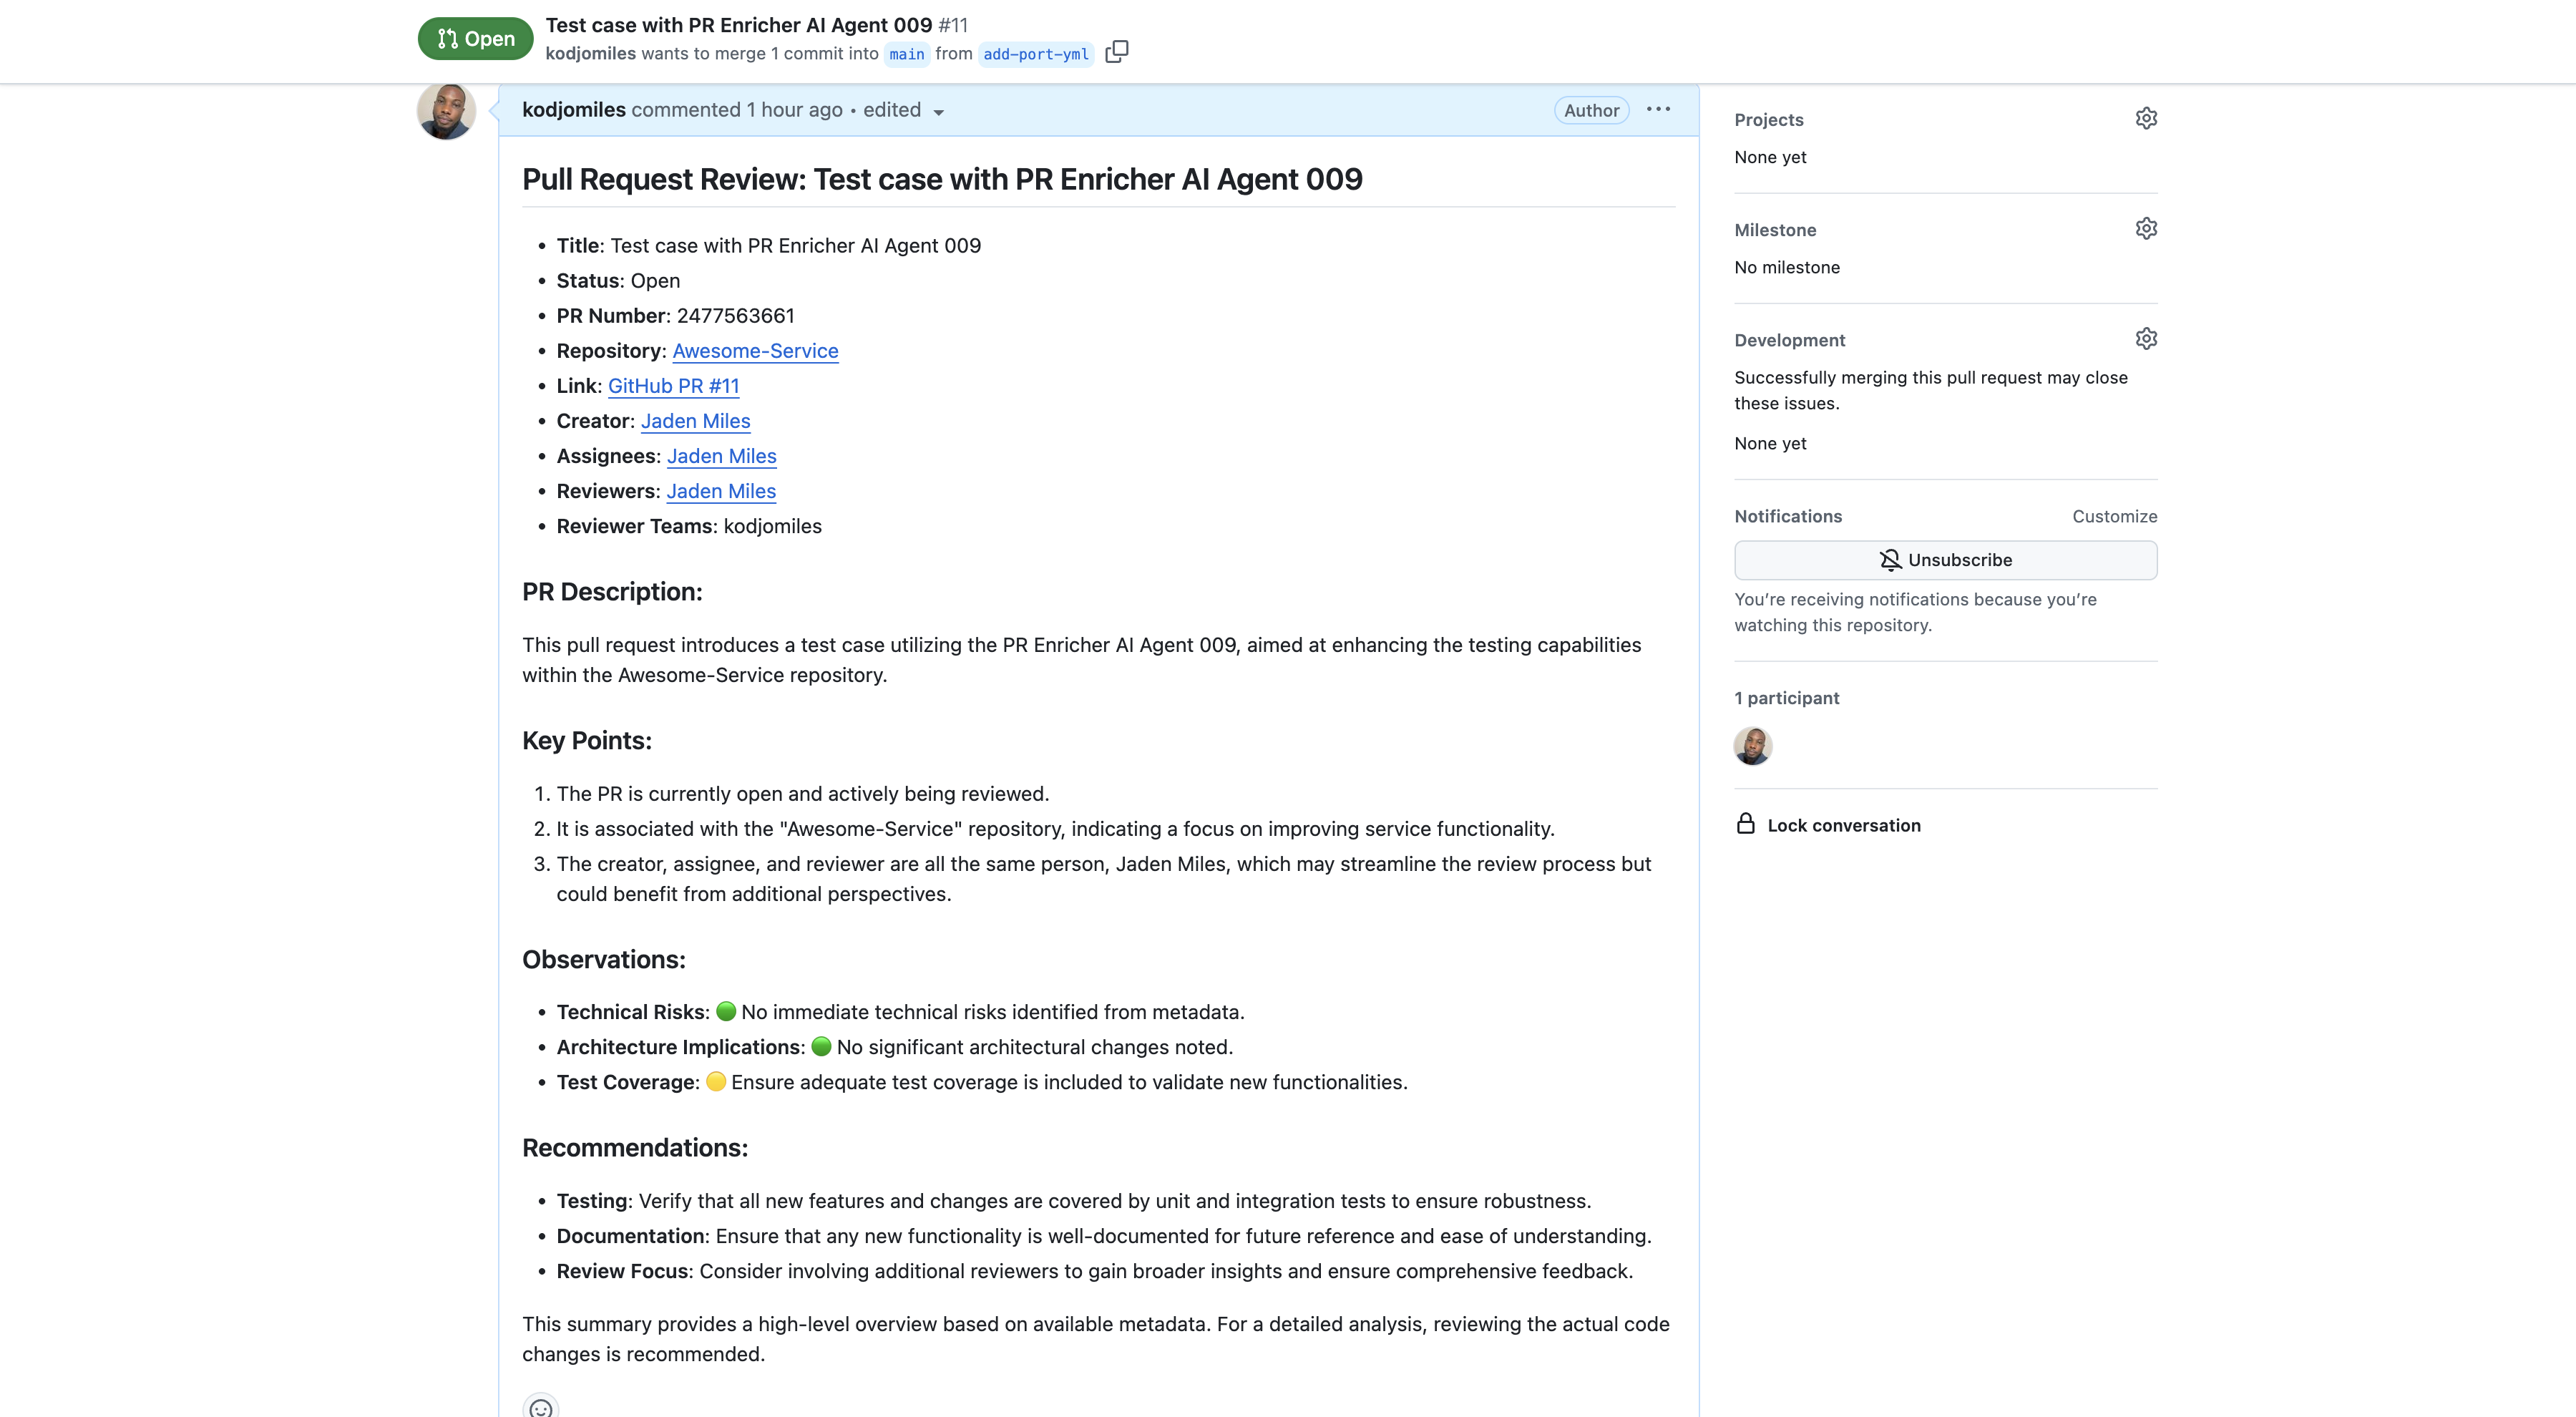Viewport: 2576px width, 1417px height.
Task: Open the Awesome-Service repository link
Action: pyautogui.click(x=755, y=351)
